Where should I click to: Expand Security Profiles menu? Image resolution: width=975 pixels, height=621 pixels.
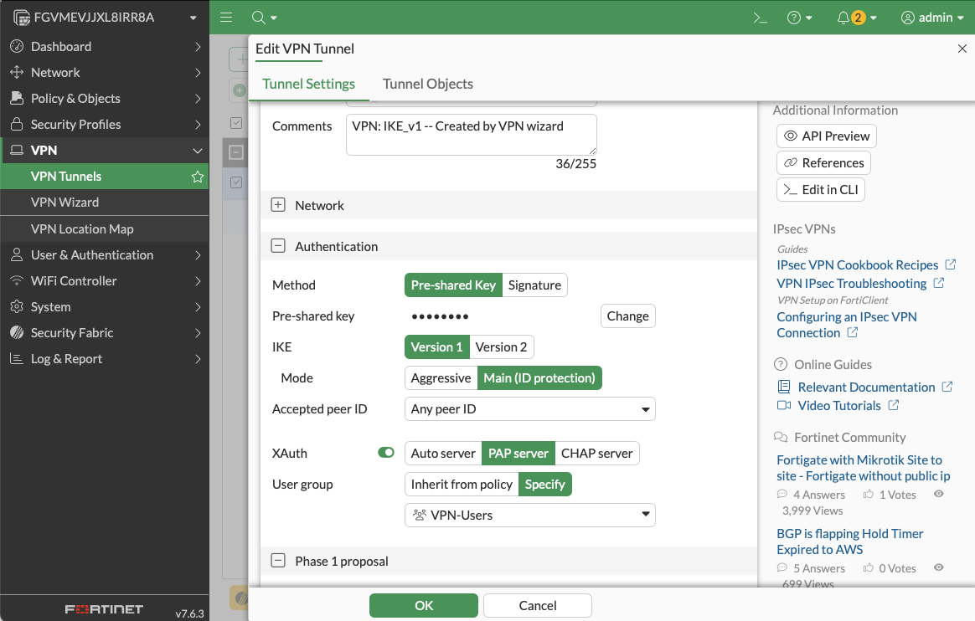105,125
